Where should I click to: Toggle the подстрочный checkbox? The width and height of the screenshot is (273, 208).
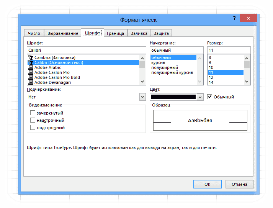(x=33, y=128)
